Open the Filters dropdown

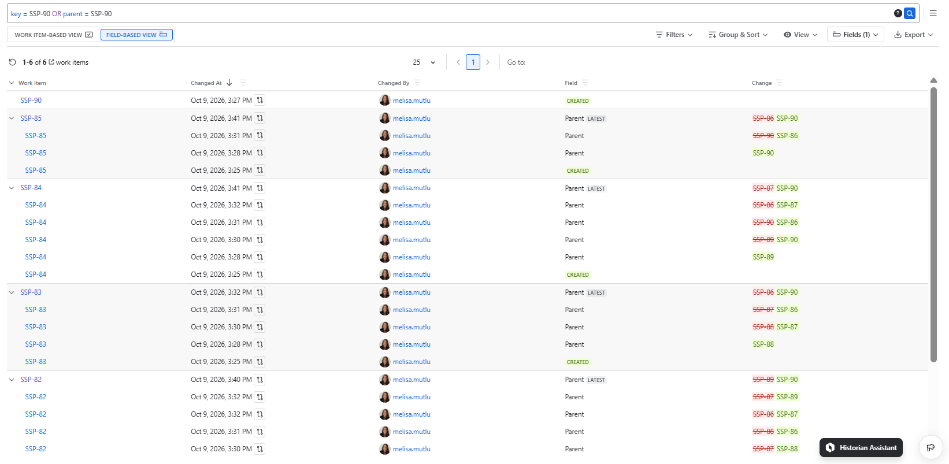(x=674, y=35)
